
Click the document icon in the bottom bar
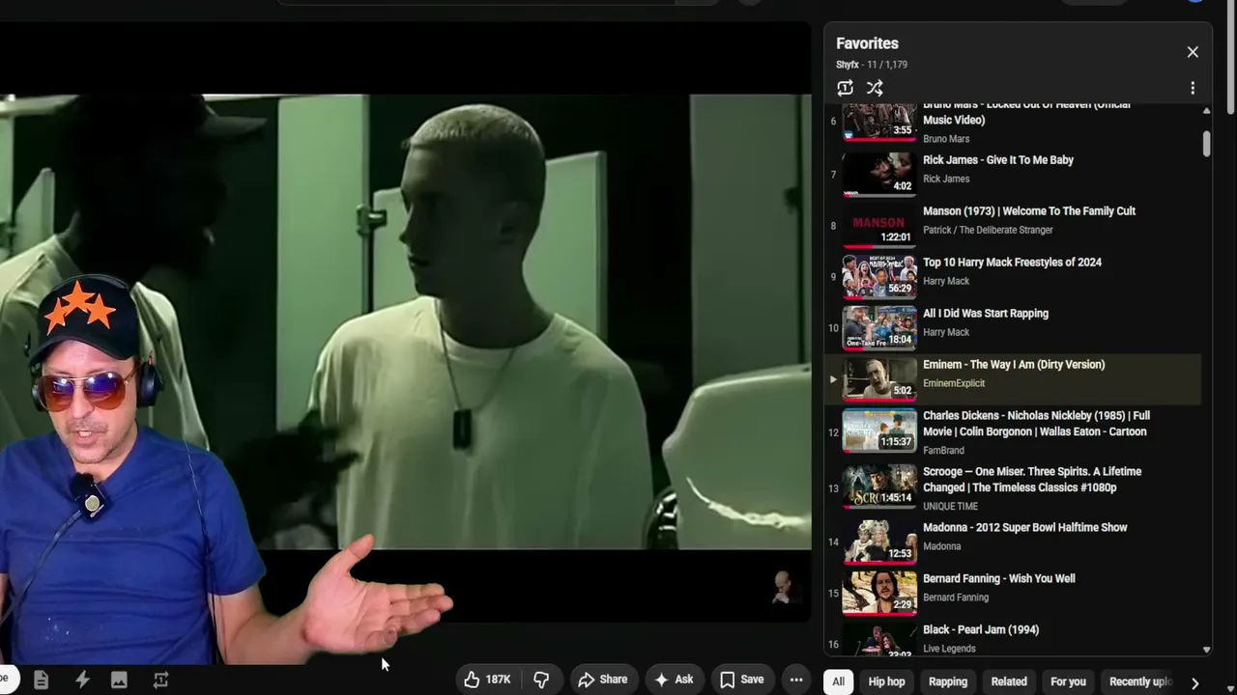click(41, 681)
